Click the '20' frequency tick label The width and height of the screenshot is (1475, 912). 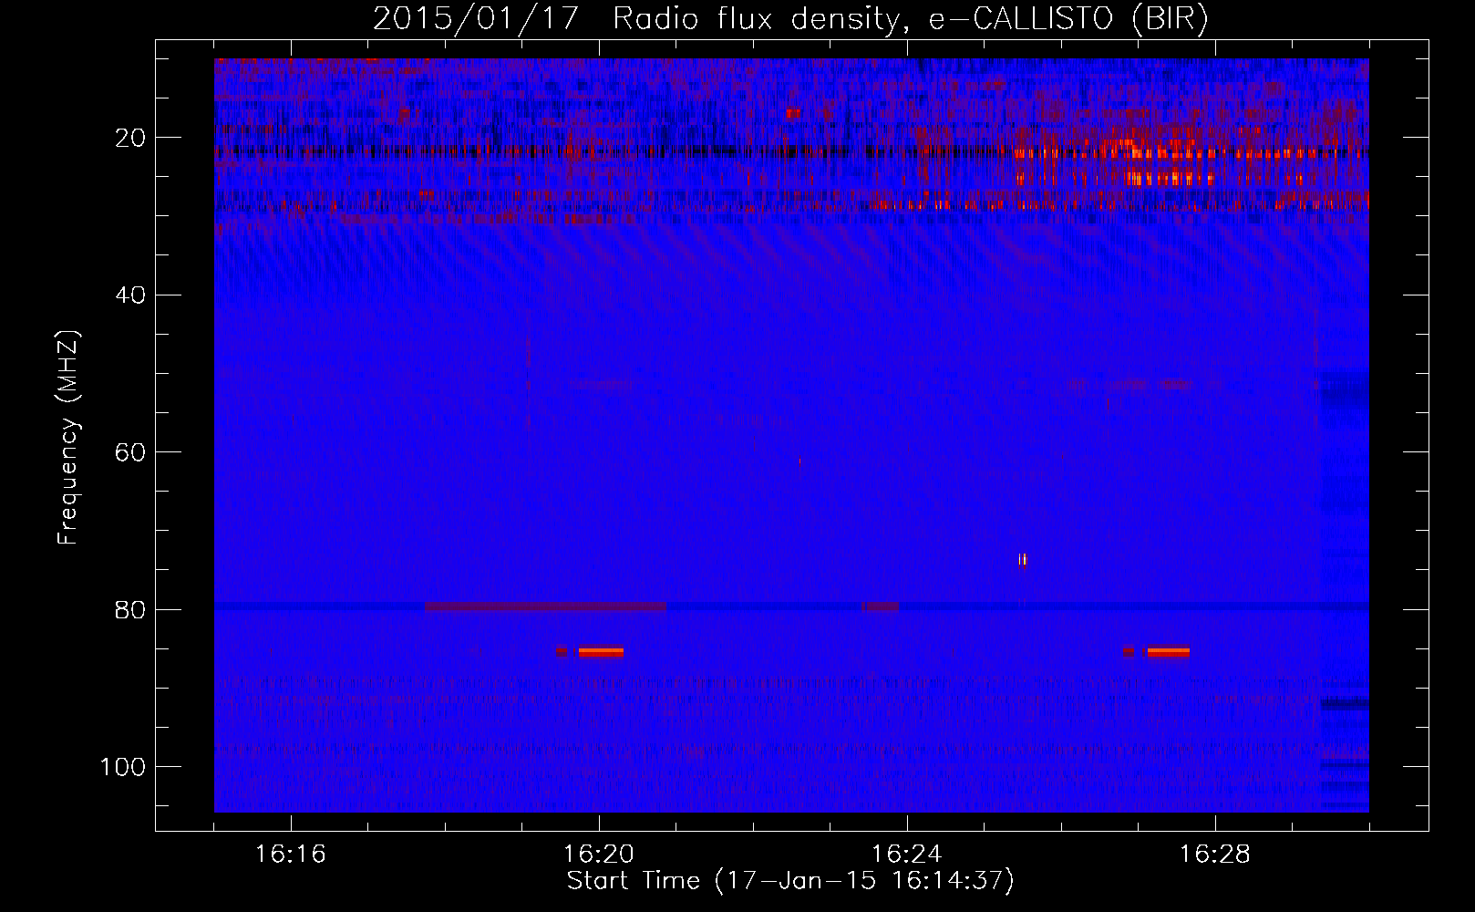point(130,138)
